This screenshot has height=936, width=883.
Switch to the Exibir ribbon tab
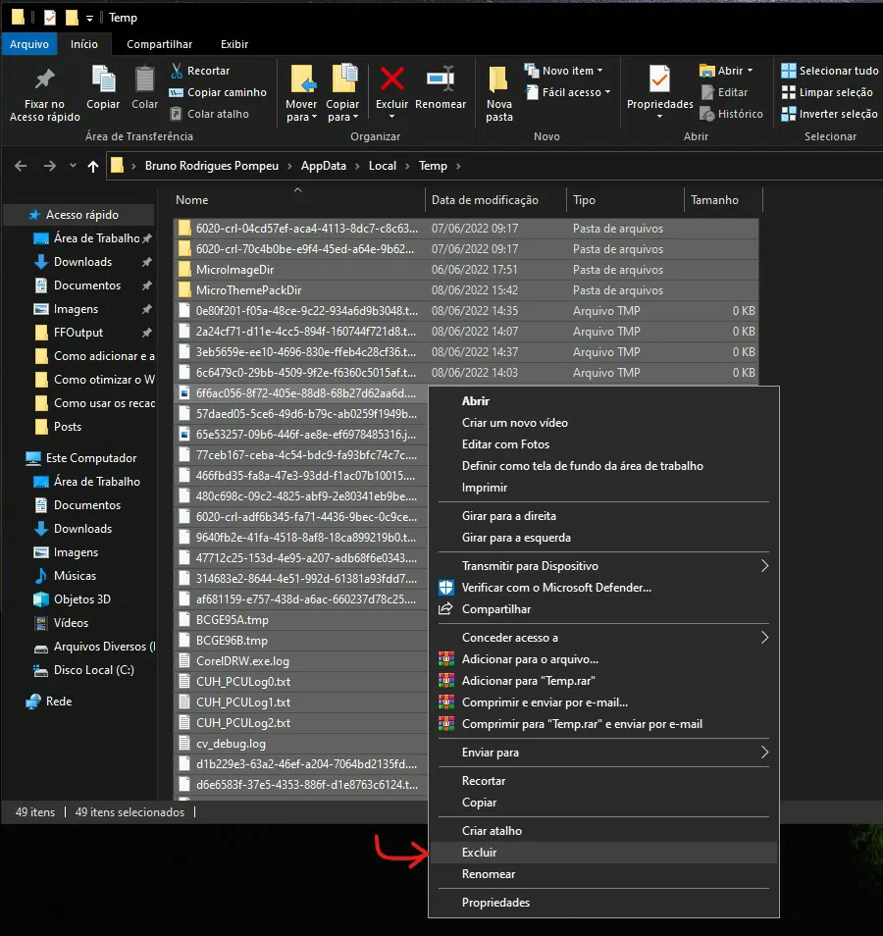pos(234,44)
